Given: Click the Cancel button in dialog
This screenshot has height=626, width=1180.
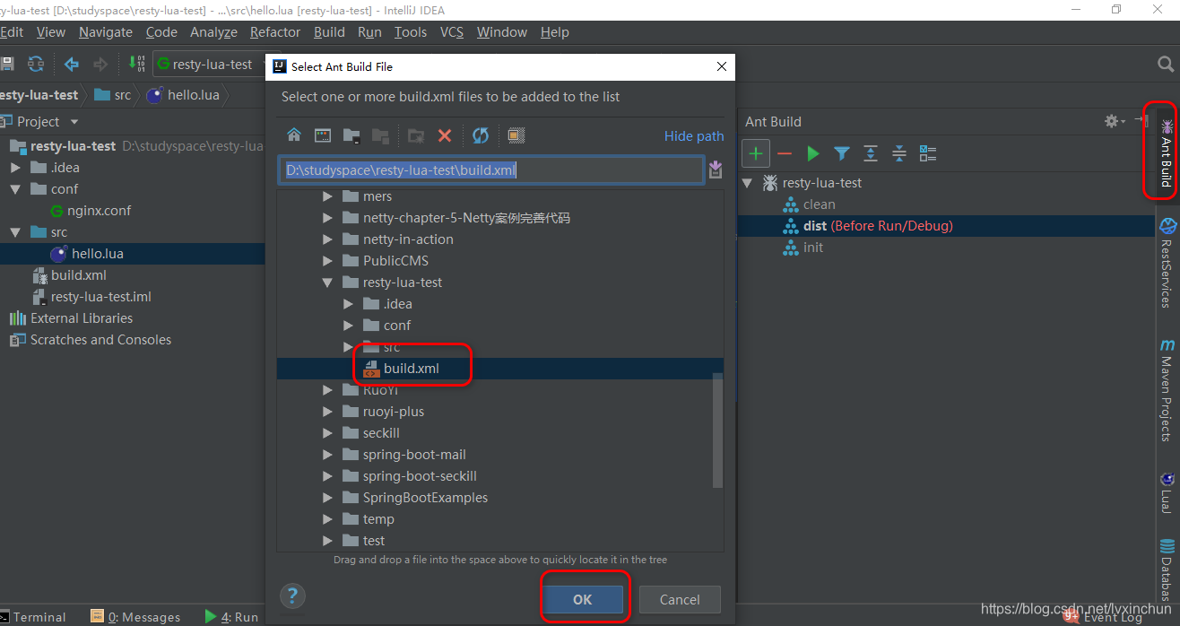Looking at the screenshot, I should coord(680,599).
